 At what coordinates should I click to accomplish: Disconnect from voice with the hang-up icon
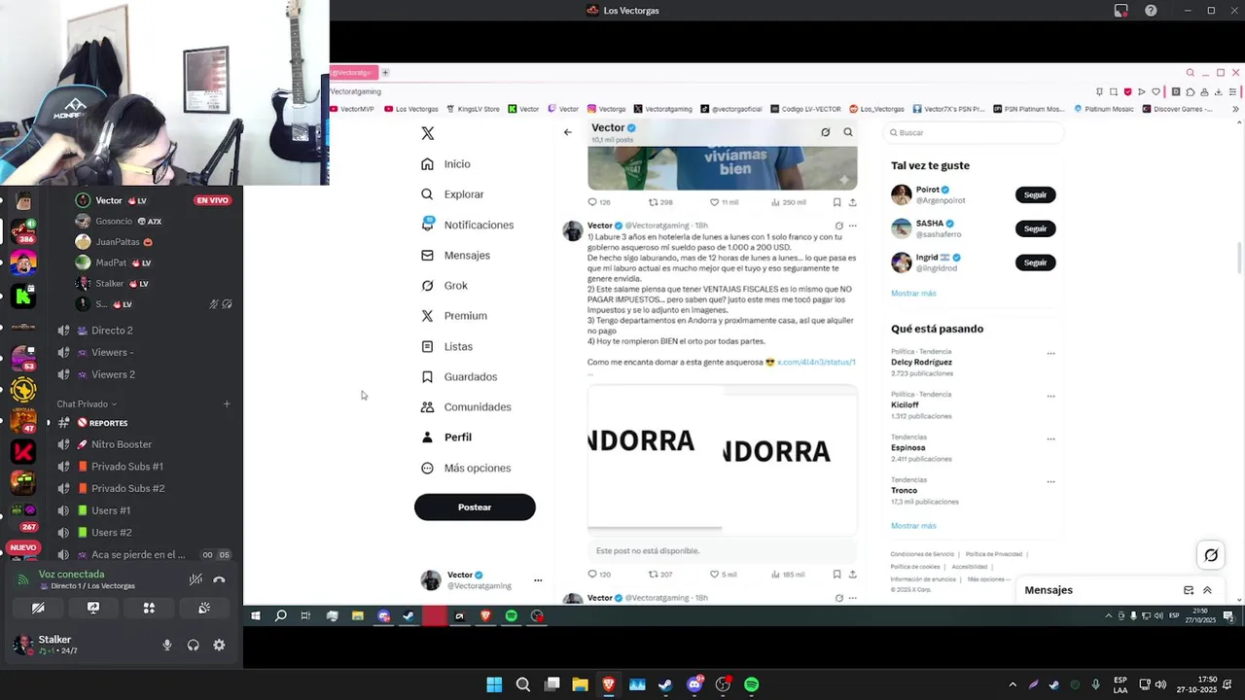(x=219, y=579)
